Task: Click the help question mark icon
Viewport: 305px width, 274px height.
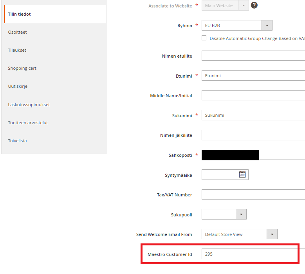Action: (254, 5)
